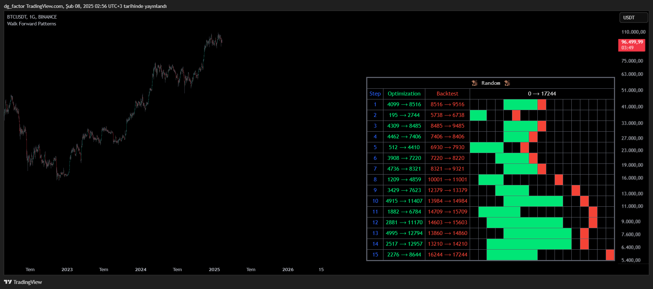Click the 2024 label on the time axis

pyautogui.click(x=141, y=270)
